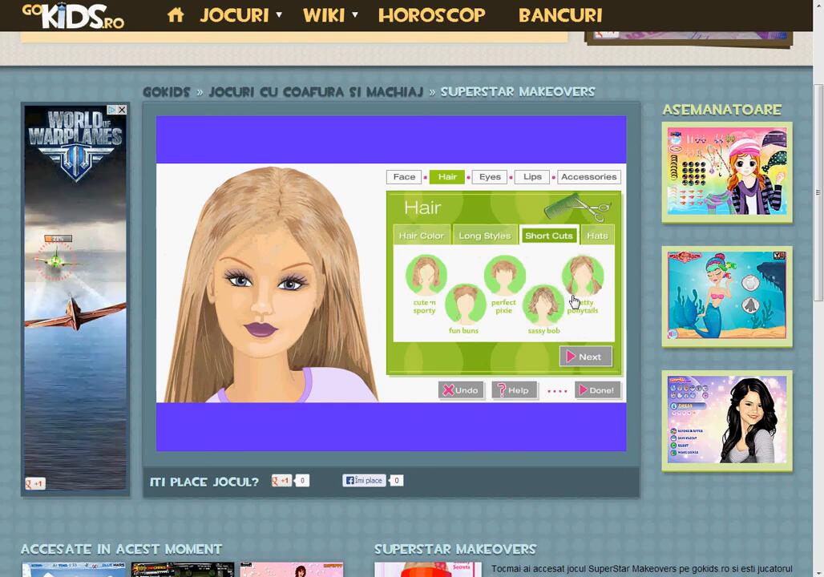Select the 'cute 'n sporty' hairstyle icon

point(425,275)
